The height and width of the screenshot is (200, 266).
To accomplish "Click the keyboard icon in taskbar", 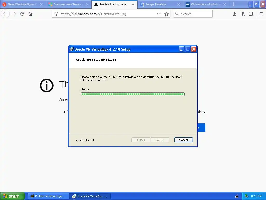I will tap(237, 196).
